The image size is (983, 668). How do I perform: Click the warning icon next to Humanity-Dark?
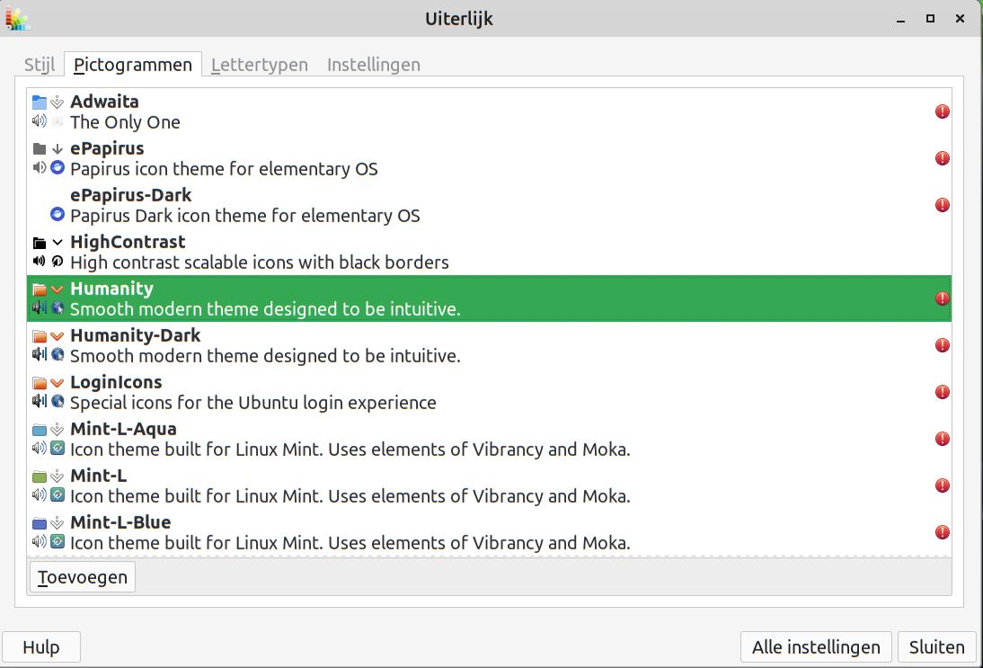pyautogui.click(x=943, y=345)
